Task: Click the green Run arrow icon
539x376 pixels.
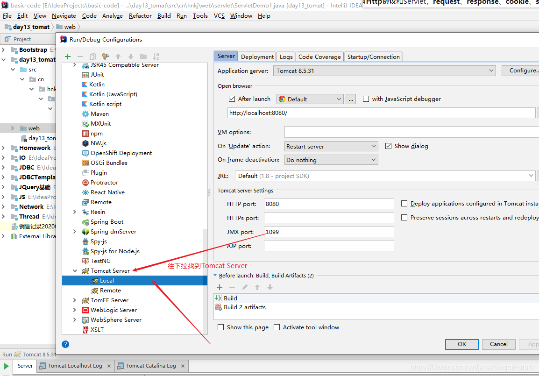Action: [6, 366]
